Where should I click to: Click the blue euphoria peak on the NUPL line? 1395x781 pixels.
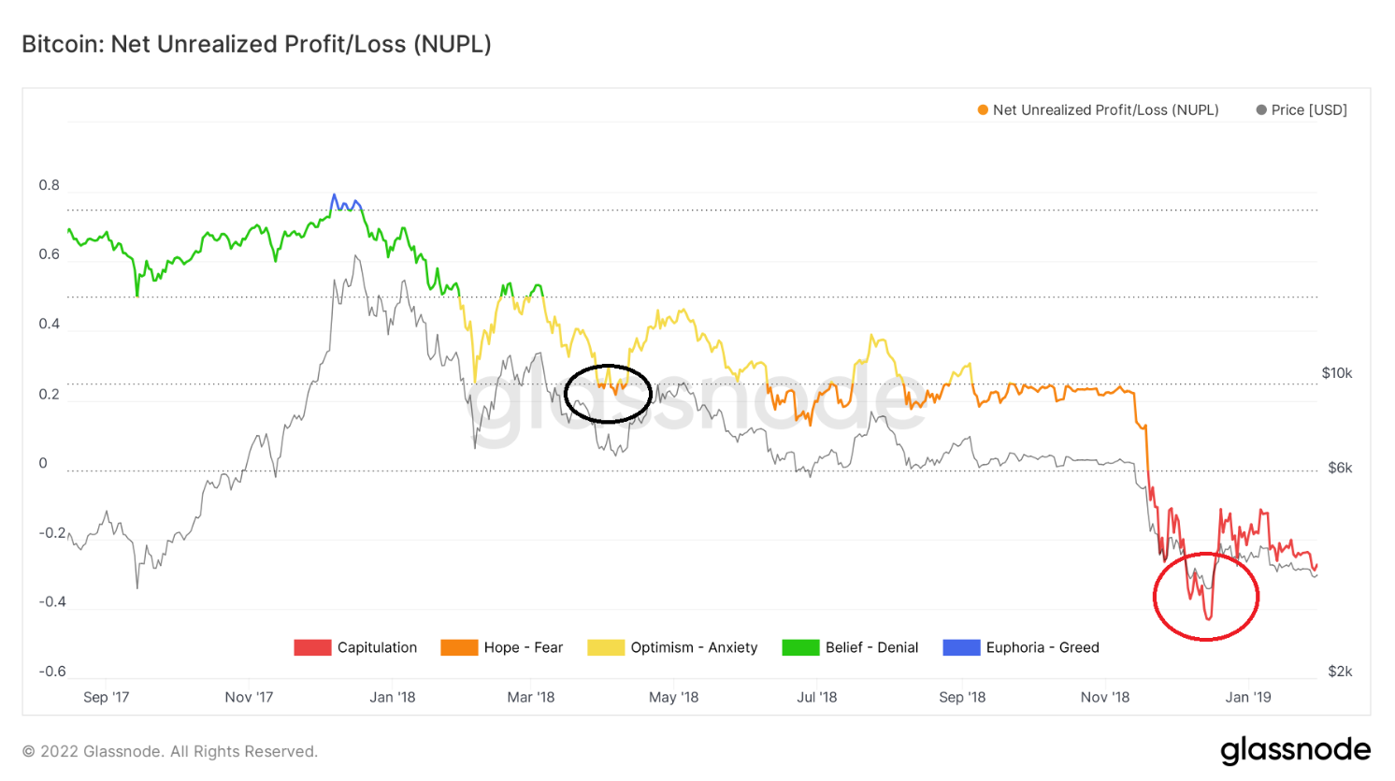[x=345, y=202]
